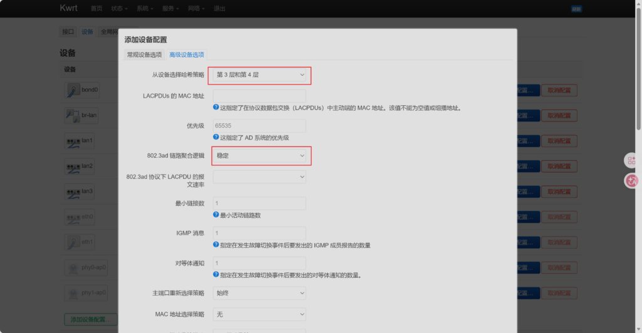This screenshot has width=642, height=333.
Task: Click the eth1 device icon
Action: click(71, 242)
